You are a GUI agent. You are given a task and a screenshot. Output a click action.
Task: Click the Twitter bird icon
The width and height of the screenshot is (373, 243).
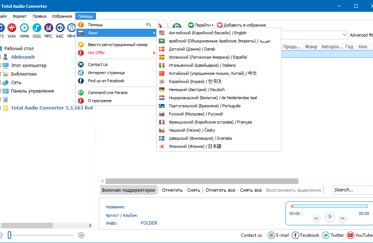[x=326, y=235]
